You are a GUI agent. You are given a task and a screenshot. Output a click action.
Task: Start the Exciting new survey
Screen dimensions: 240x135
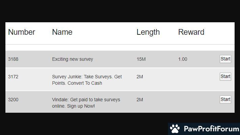(x=225, y=59)
